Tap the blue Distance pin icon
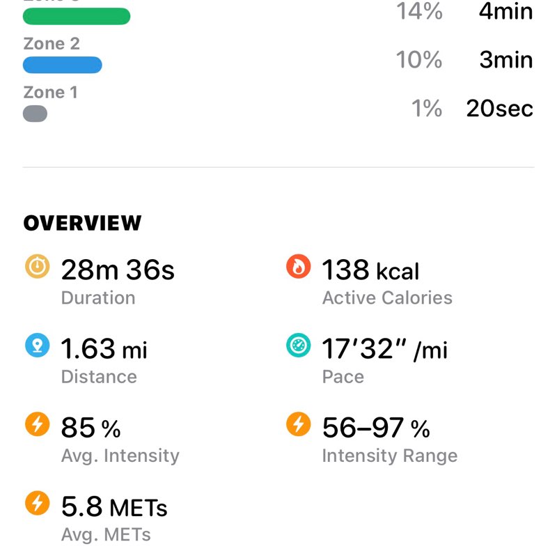The image size is (557, 558). [37, 346]
